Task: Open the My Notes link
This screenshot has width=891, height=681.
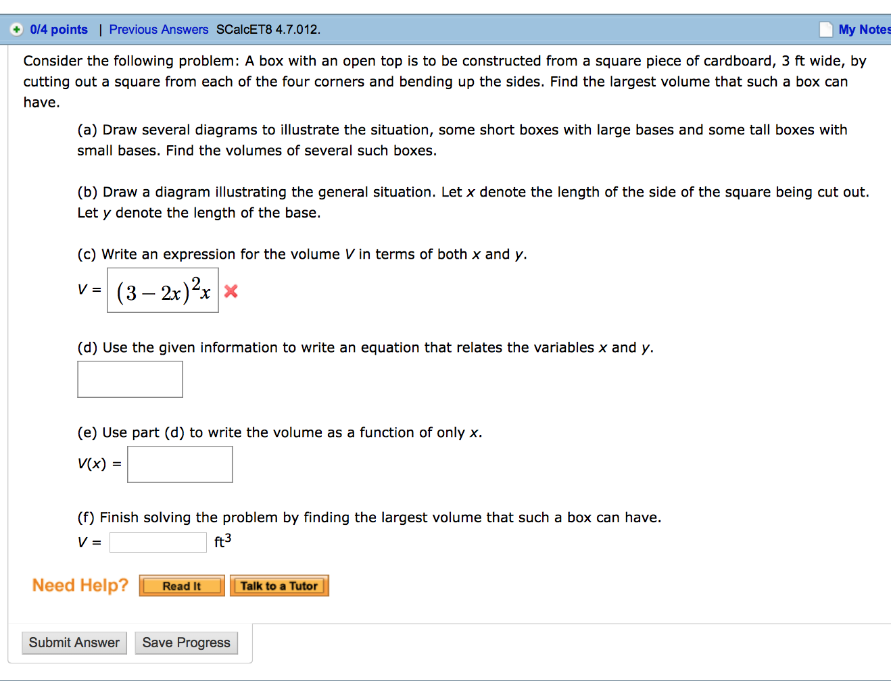Action: coord(869,29)
